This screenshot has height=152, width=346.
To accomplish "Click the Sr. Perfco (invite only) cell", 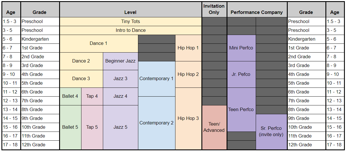I will (x=271, y=132).
